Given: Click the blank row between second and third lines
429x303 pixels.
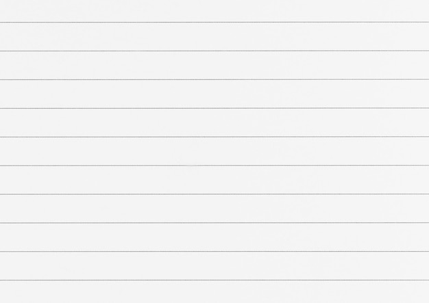Looking at the screenshot, I should click(x=214, y=65).
